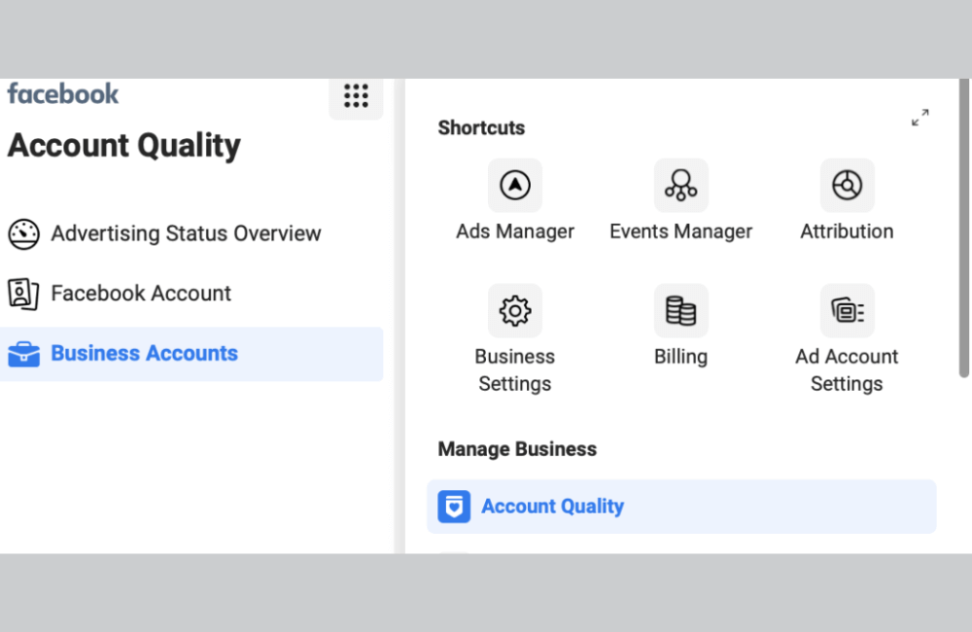
Task: Click the Manage Business section header
Action: point(517,448)
